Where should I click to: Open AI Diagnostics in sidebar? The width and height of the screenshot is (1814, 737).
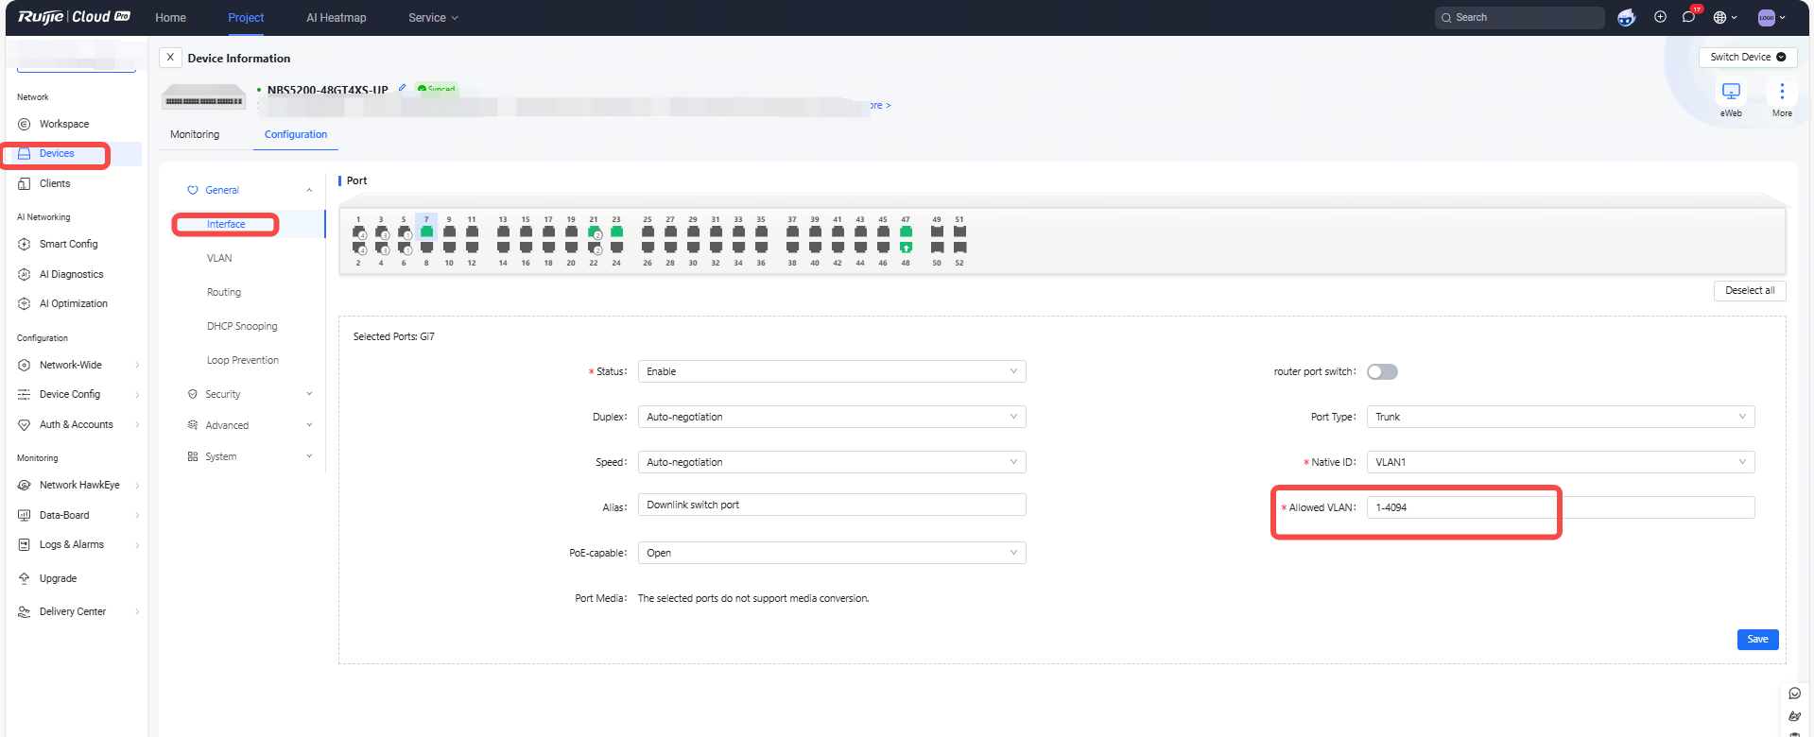click(71, 274)
